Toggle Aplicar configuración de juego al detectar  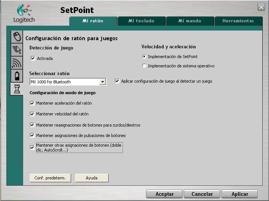click(117, 81)
